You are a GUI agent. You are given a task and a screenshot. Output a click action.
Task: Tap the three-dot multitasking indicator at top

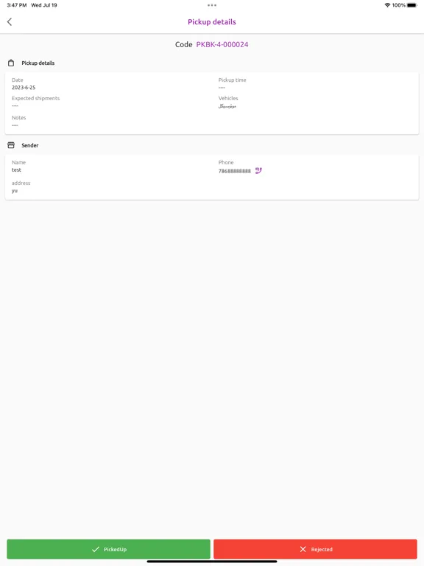tap(212, 5)
